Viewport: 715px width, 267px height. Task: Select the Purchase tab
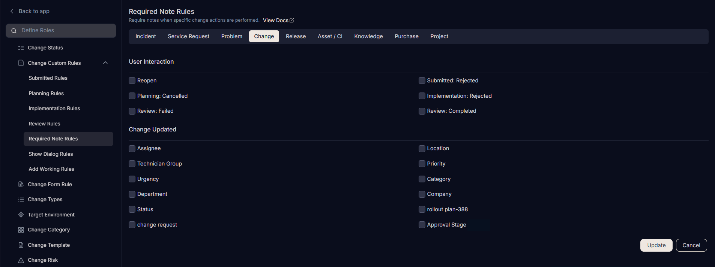point(407,36)
